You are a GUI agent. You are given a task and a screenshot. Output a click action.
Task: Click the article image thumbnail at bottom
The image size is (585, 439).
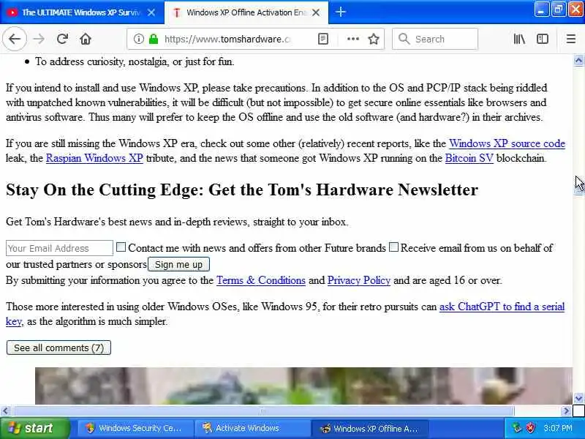coord(303,386)
